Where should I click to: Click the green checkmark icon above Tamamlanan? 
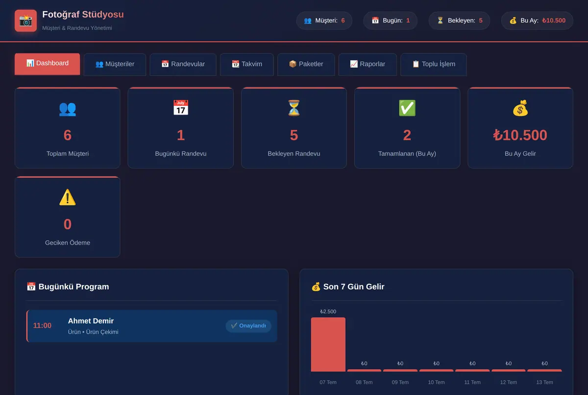(x=407, y=108)
